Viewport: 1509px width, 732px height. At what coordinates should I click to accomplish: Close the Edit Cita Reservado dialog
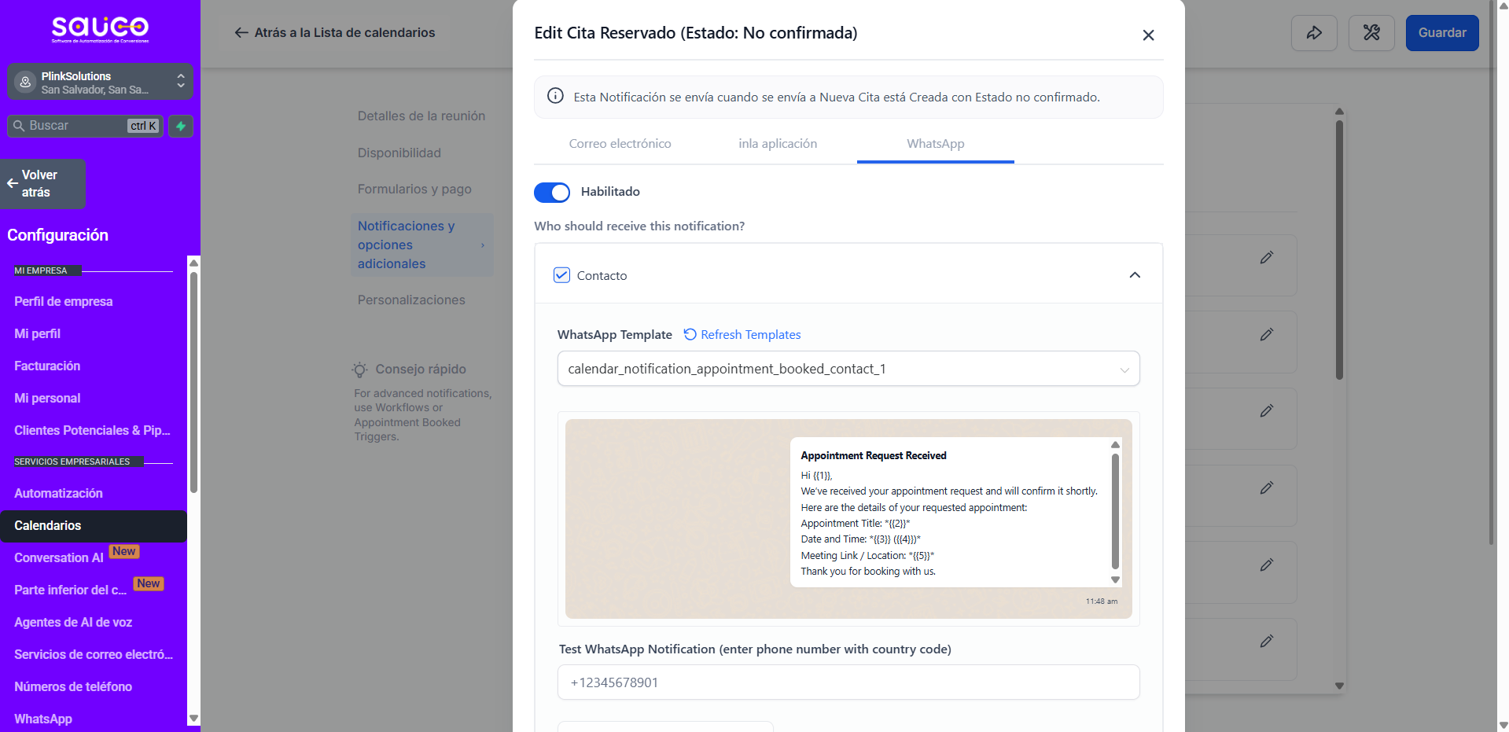click(1148, 35)
